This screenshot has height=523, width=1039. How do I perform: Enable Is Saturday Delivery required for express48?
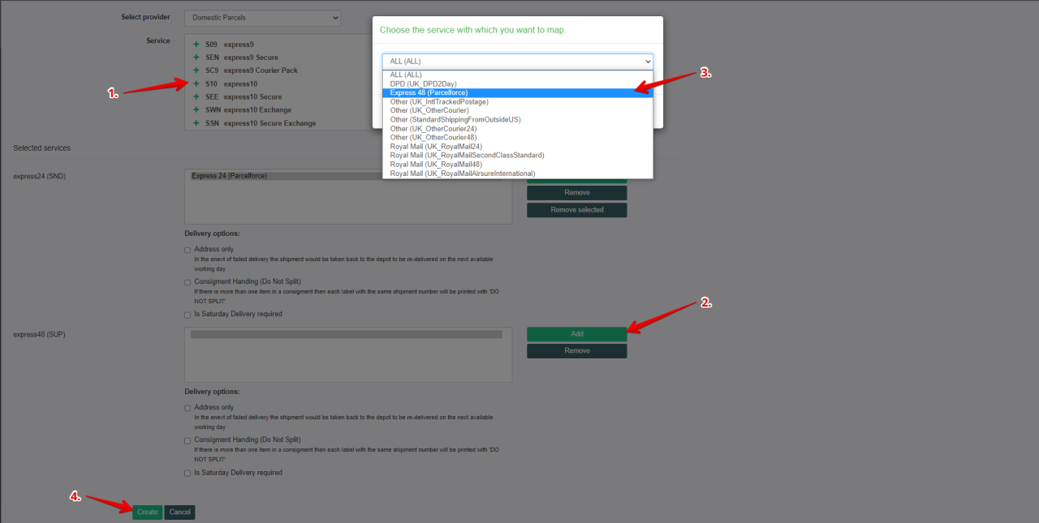[187, 472]
